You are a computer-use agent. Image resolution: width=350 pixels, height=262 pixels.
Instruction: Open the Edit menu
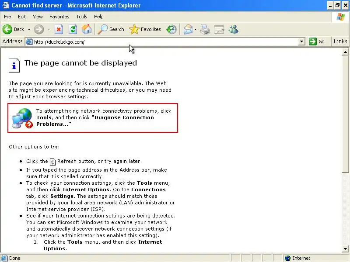22,17
